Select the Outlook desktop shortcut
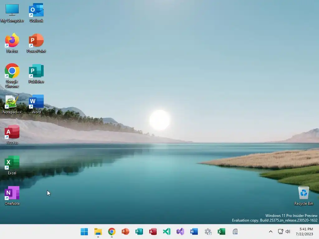The height and width of the screenshot is (239, 319). [36, 12]
